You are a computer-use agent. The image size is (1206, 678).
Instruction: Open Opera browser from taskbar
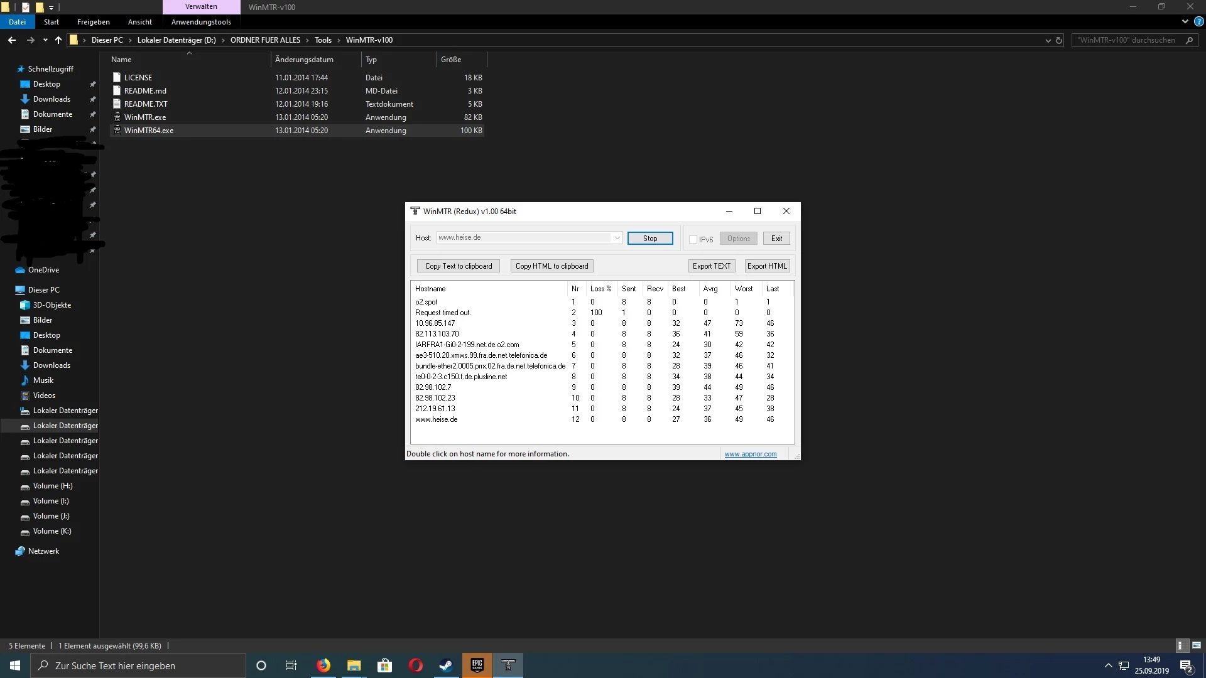tap(415, 665)
